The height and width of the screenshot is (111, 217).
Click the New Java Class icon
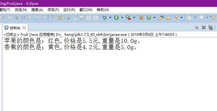click(149, 18)
